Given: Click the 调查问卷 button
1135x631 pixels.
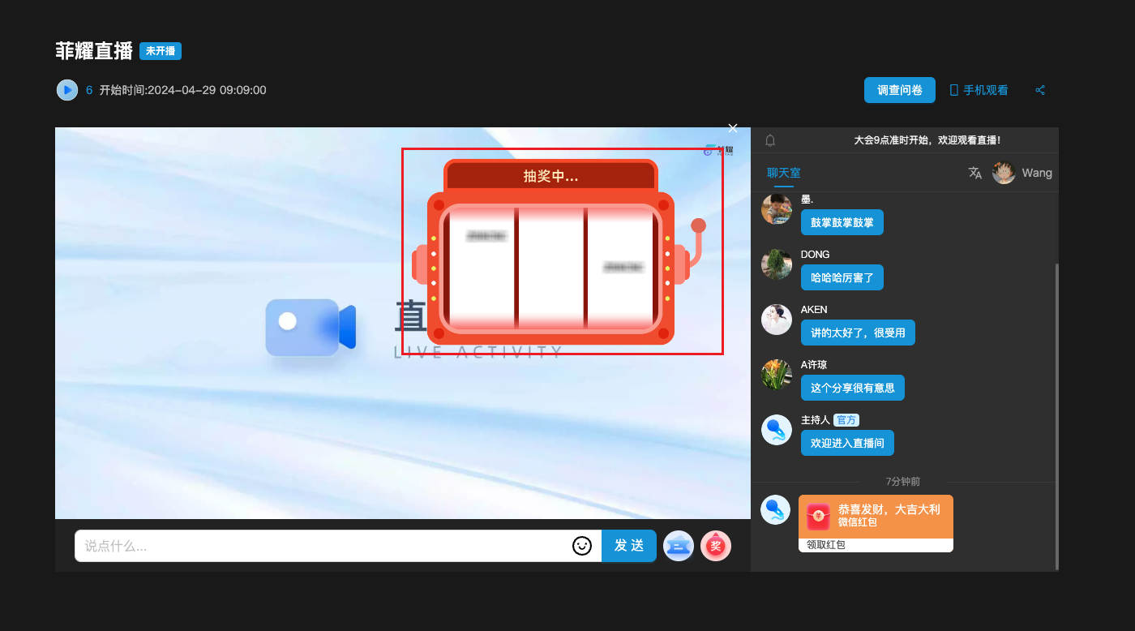Looking at the screenshot, I should coord(899,90).
